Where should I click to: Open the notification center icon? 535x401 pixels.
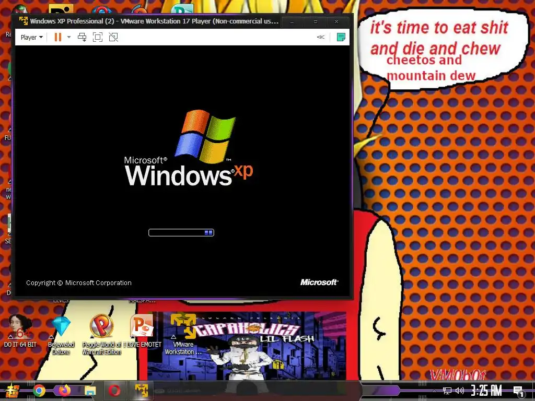click(519, 391)
